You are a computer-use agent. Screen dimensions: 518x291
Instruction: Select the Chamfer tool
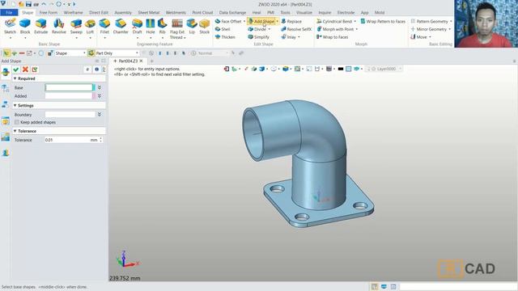121,26
